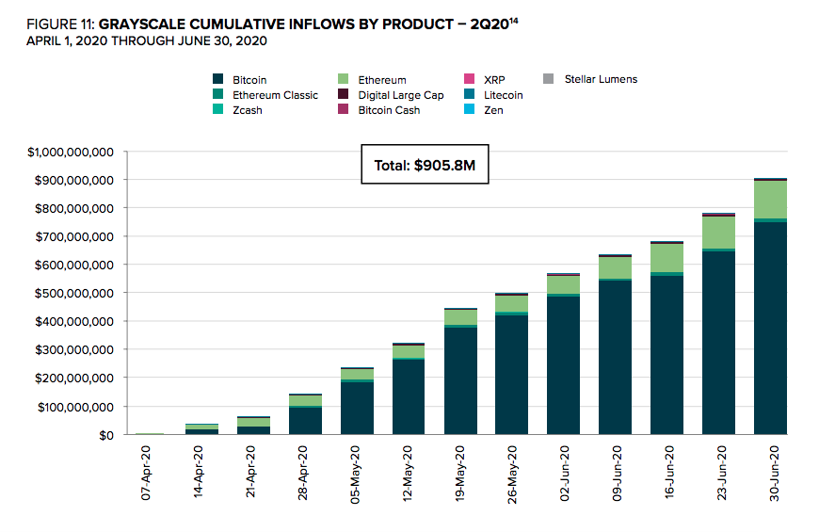Image resolution: width=819 pixels, height=532 pixels.
Task: Click the $100,000,000 axis label
Action: click(75, 407)
